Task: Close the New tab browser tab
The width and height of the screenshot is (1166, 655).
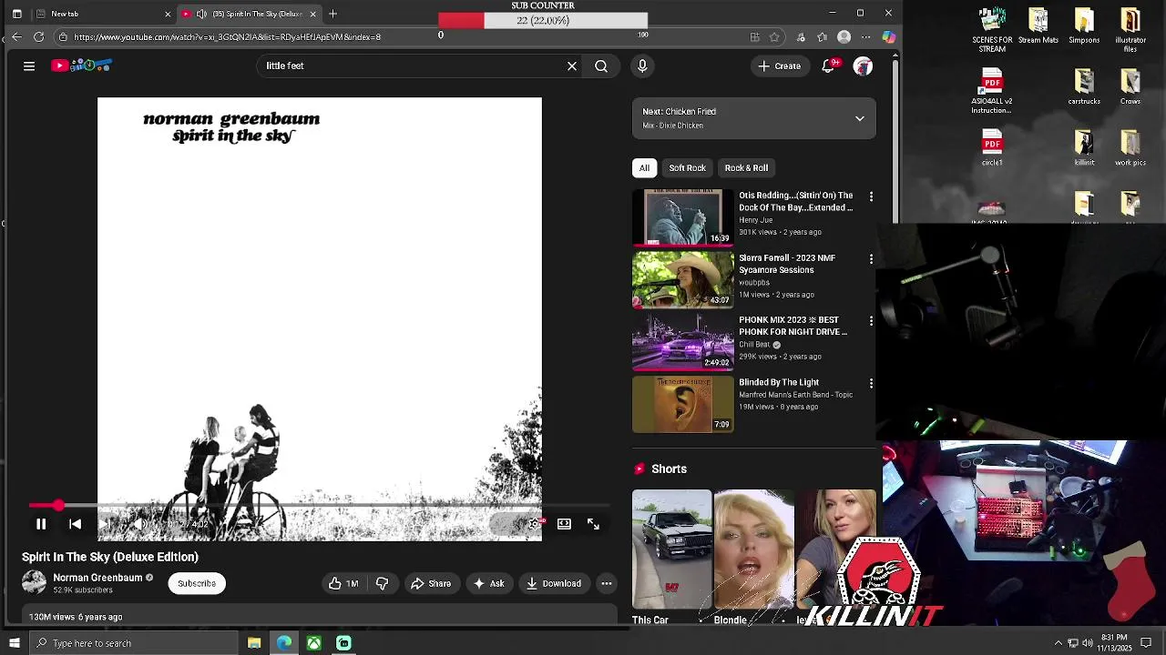Action: click(x=168, y=14)
